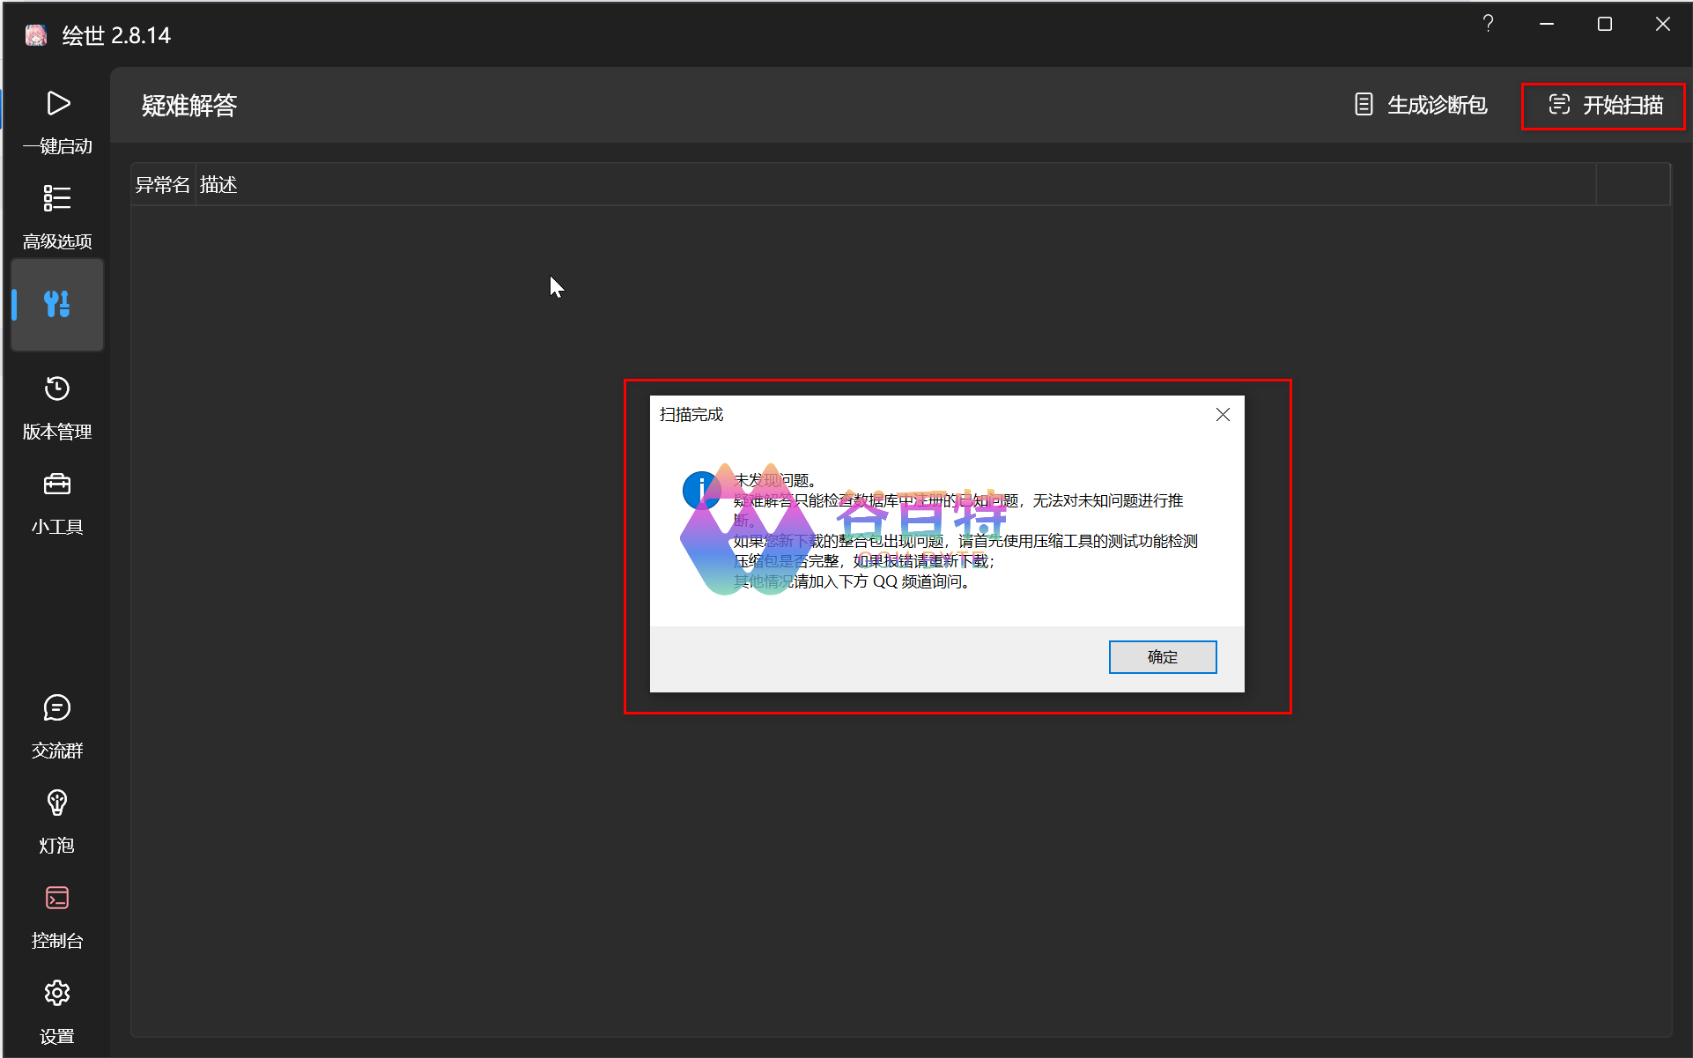
Task: Open the 交流群 chat icon
Action: point(57,708)
